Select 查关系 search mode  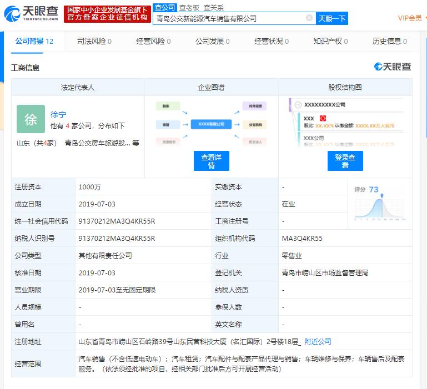click(213, 7)
